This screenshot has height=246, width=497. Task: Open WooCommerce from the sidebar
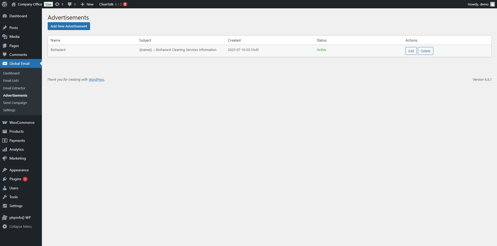point(22,122)
